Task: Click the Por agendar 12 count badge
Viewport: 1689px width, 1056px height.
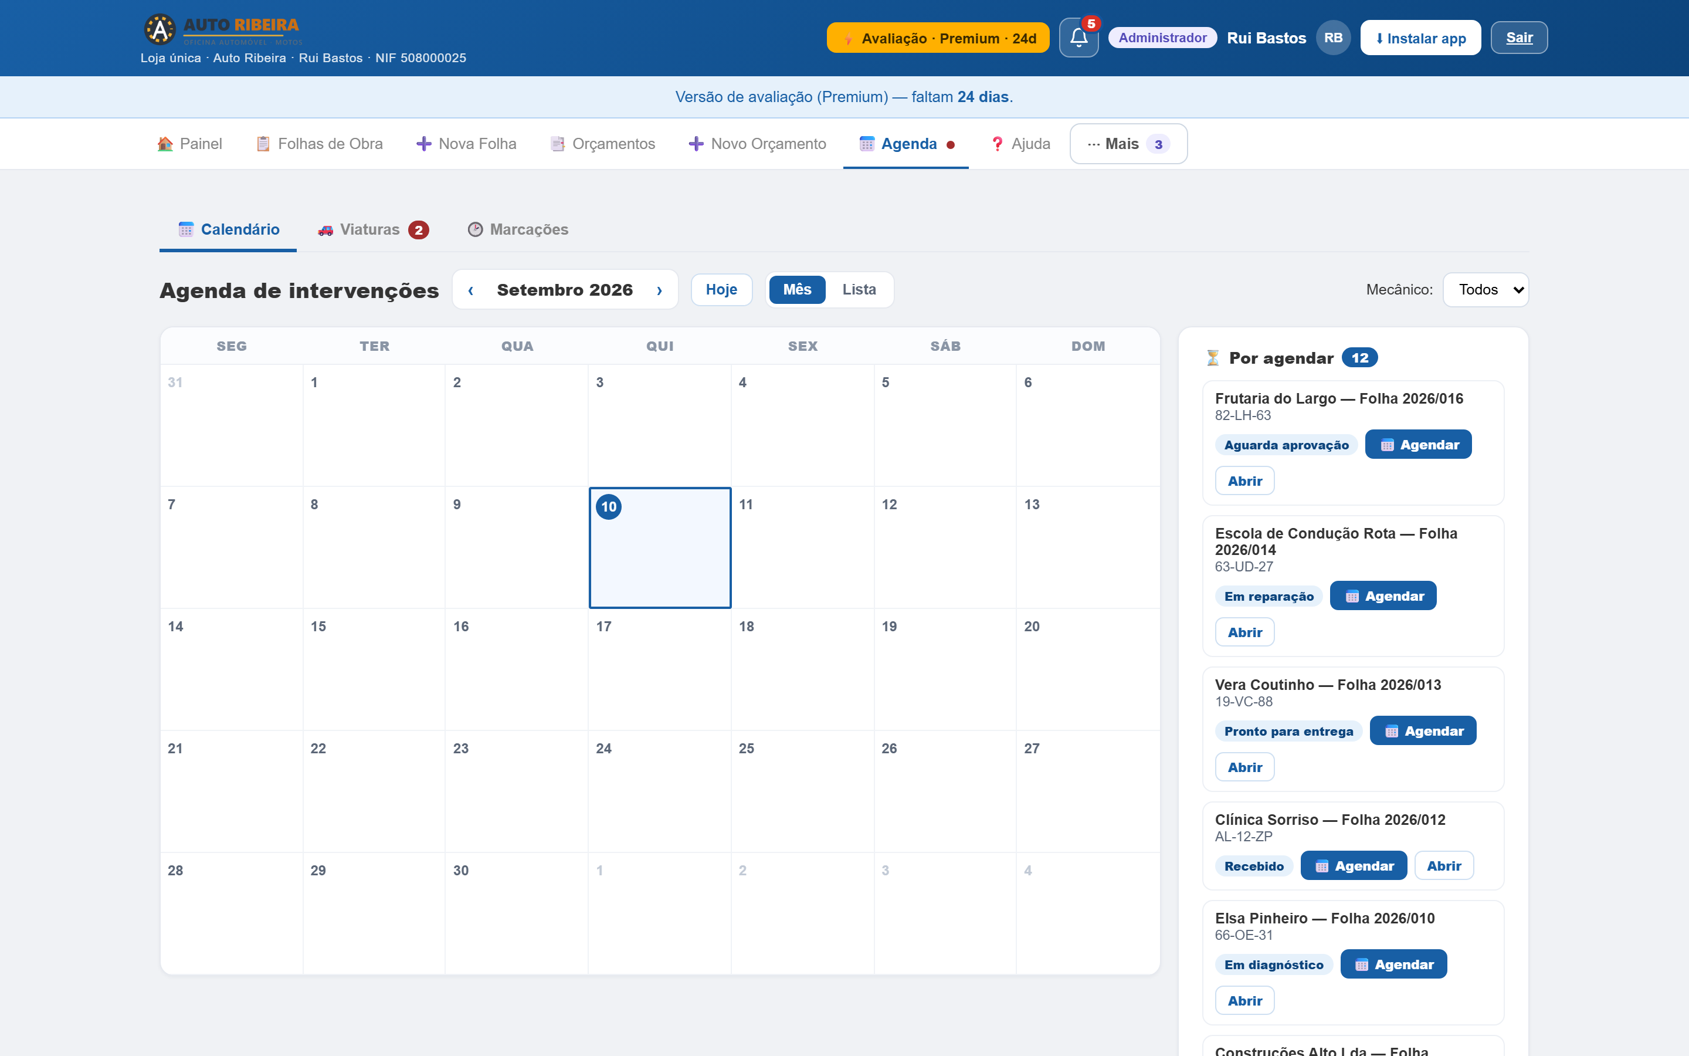Action: coord(1359,358)
